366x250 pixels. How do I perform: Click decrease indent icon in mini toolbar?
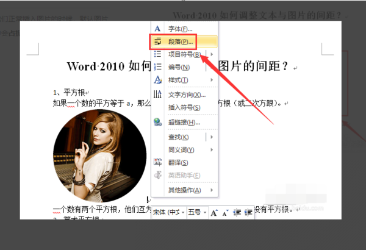[237, 212]
